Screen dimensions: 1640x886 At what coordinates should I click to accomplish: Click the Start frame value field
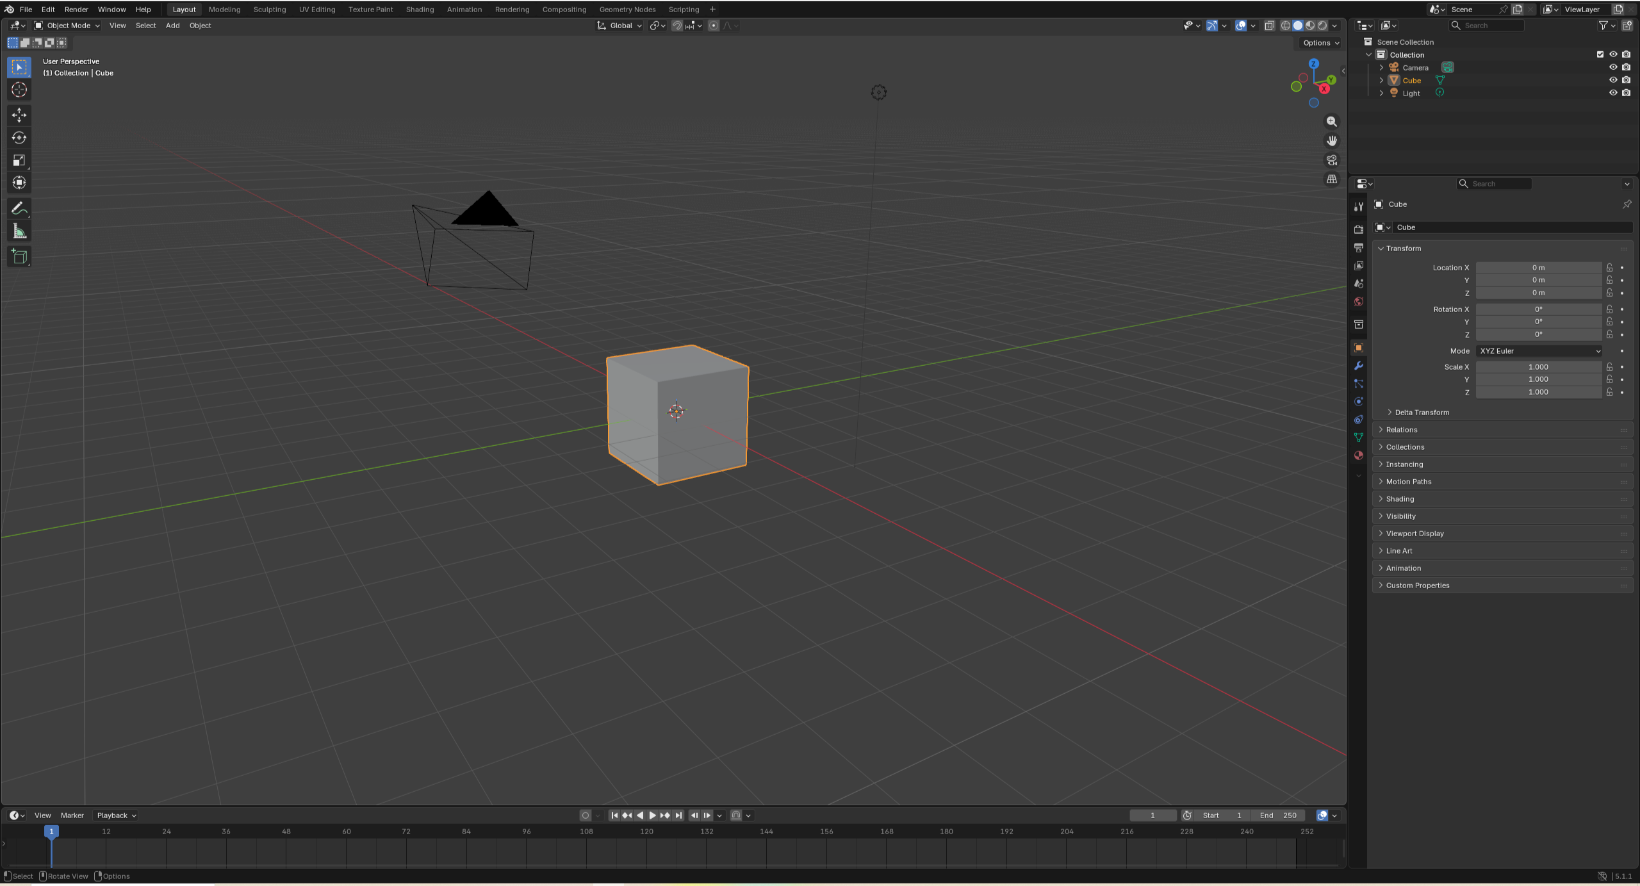(1222, 816)
